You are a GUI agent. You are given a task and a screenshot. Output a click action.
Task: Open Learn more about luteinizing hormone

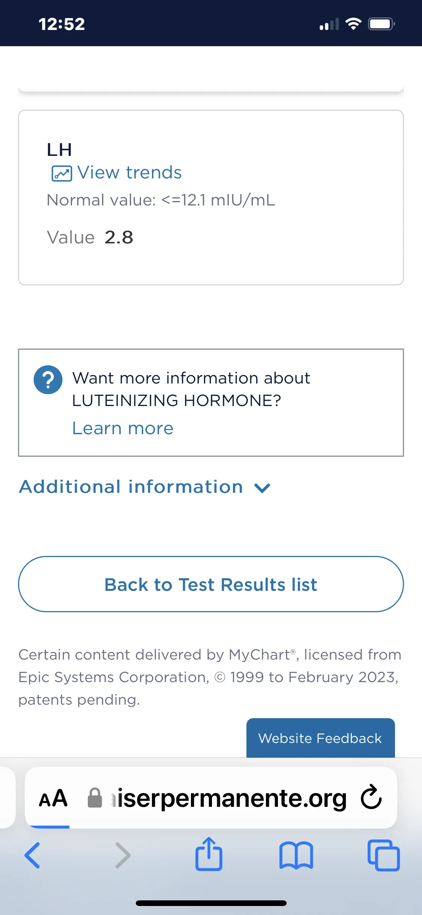point(123,428)
